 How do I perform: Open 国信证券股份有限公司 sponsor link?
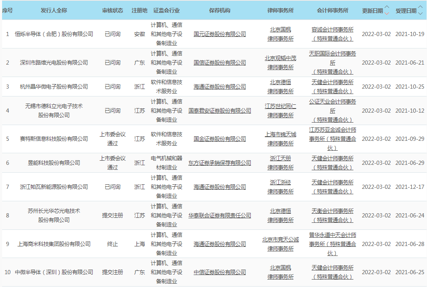point(220,63)
